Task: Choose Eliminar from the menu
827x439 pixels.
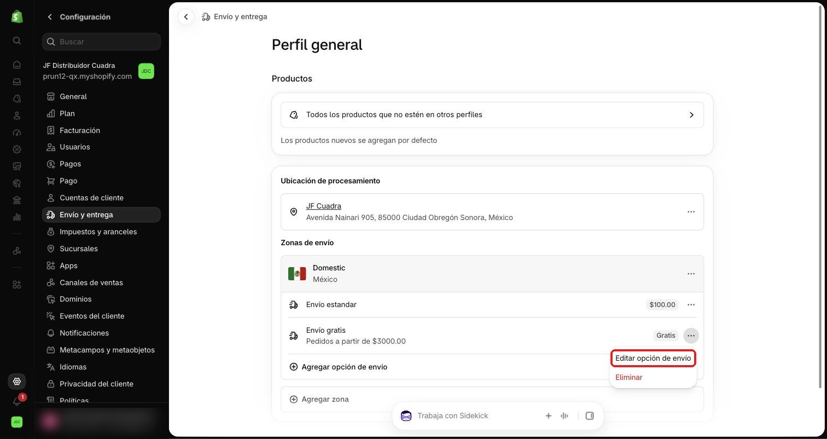Action: (629, 378)
